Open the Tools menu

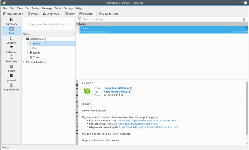(58, 8)
